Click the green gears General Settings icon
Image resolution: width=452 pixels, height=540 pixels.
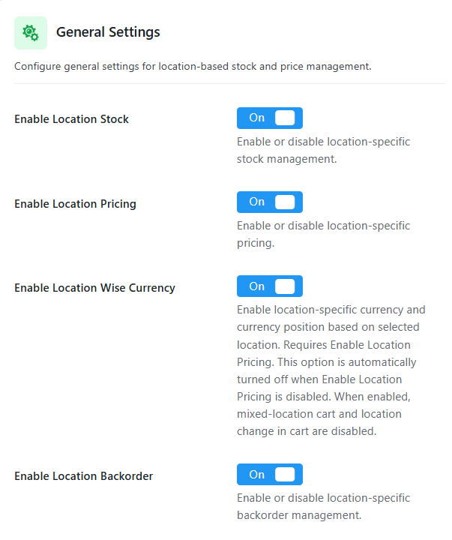31,33
